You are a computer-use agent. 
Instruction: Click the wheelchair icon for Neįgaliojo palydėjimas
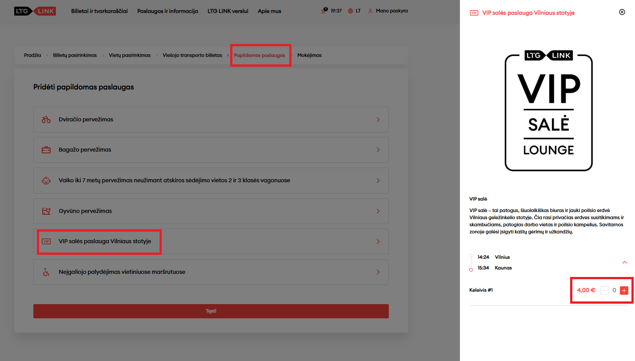(x=46, y=272)
